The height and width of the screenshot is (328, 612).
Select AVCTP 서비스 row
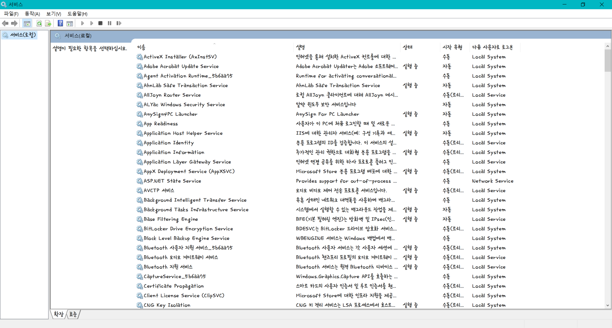[x=159, y=190]
